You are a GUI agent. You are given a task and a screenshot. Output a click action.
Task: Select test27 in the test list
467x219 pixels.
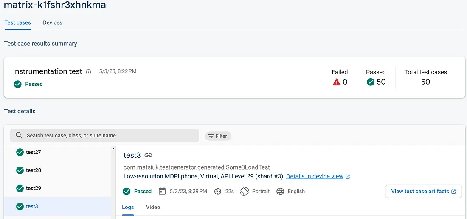(57, 152)
